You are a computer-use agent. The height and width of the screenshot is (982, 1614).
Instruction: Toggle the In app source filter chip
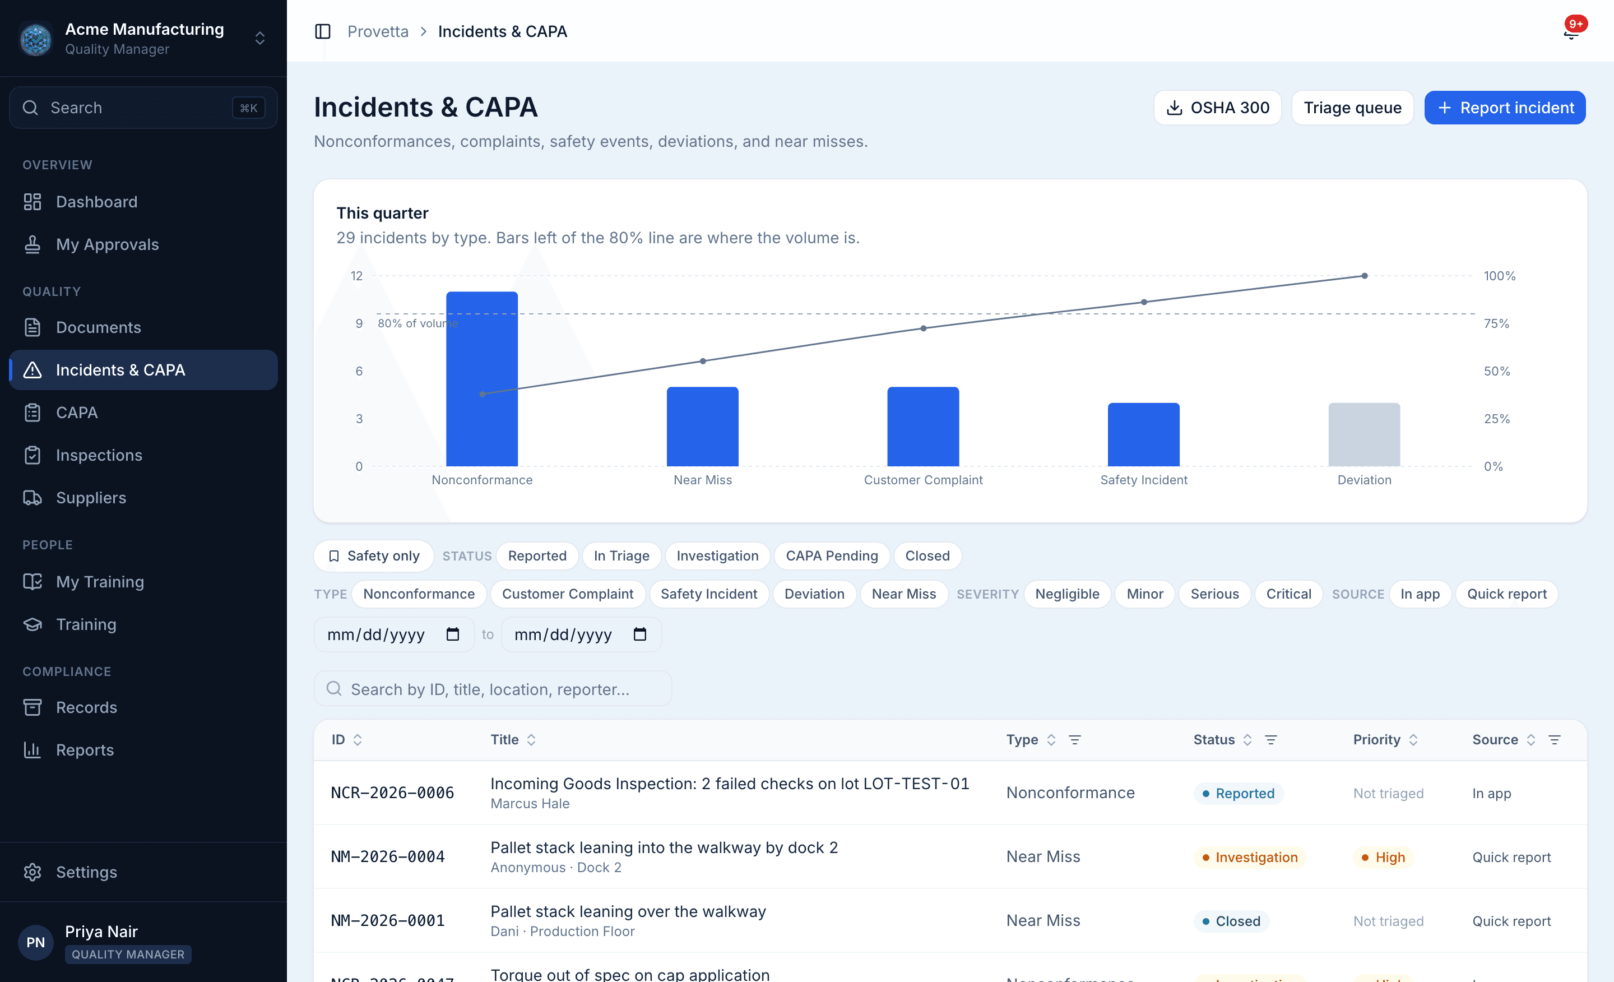coord(1420,594)
